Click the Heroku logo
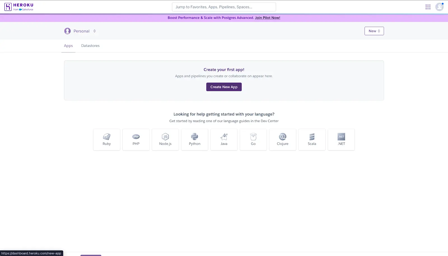 [18, 7]
